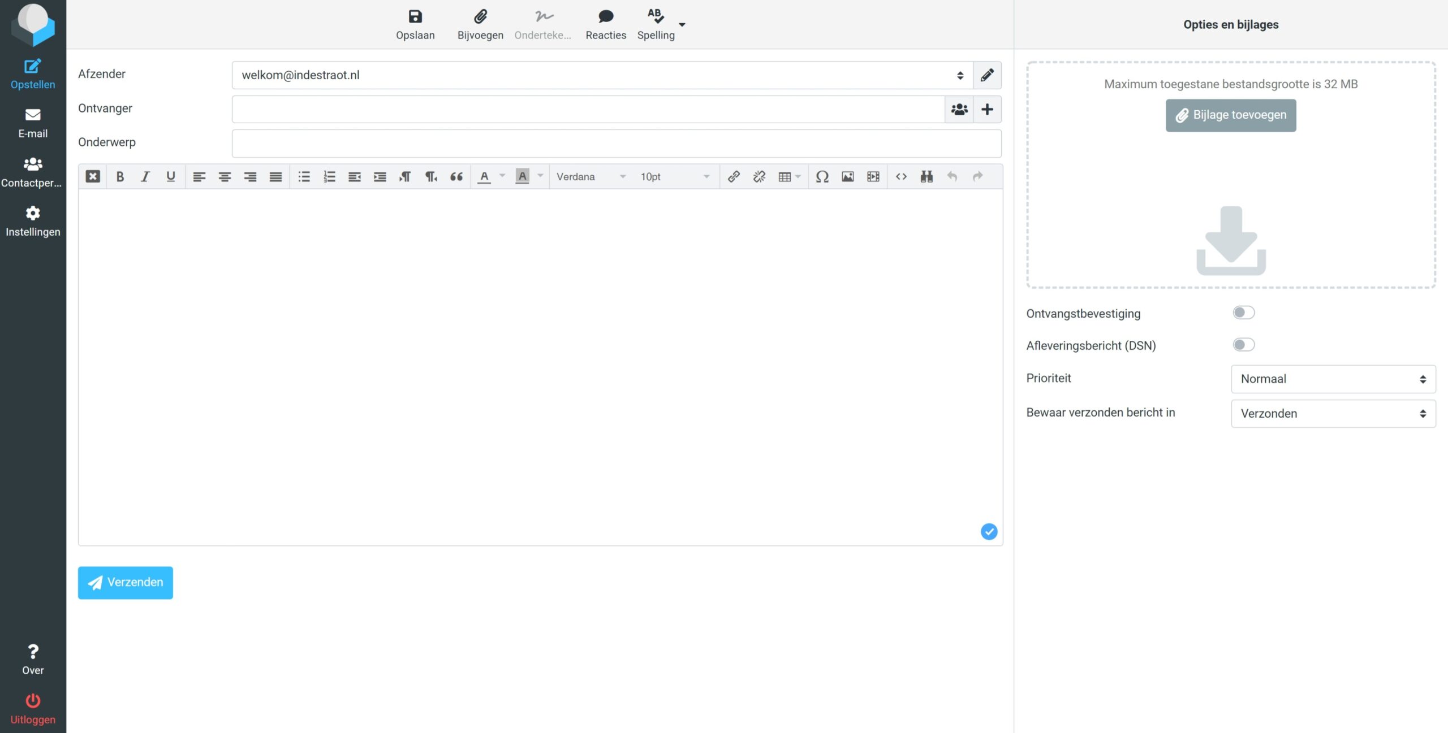Click the add contacts group icon
1448x733 pixels.
click(x=959, y=109)
